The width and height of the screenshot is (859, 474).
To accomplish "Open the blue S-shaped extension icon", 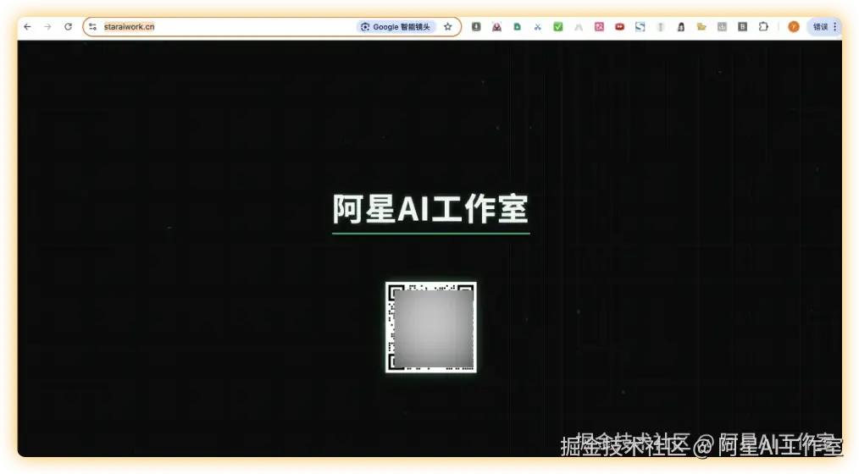I will [640, 27].
